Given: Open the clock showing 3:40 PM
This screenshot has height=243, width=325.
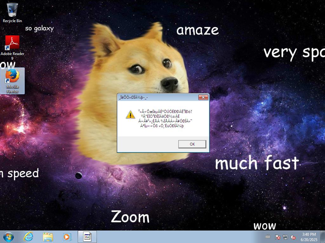Looking at the screenshot, I should [x=309, y=237].
